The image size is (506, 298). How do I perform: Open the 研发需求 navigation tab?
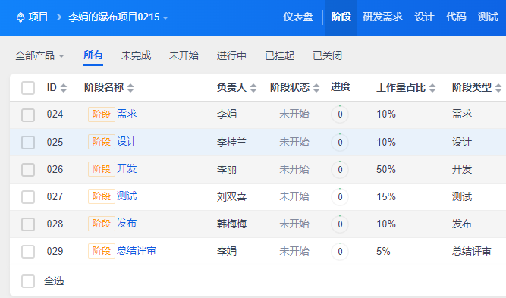click(382, 17)
